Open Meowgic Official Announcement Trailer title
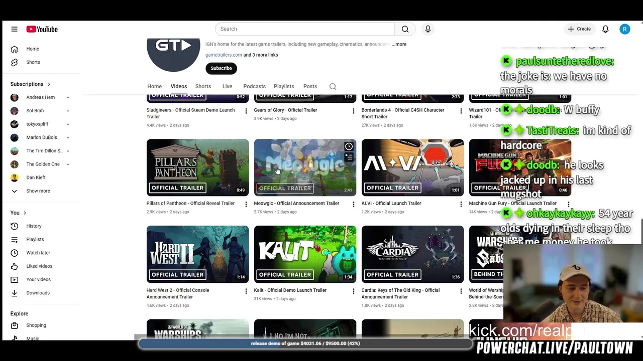This screenshot has width=643, height=361. [x=296, y=203]
